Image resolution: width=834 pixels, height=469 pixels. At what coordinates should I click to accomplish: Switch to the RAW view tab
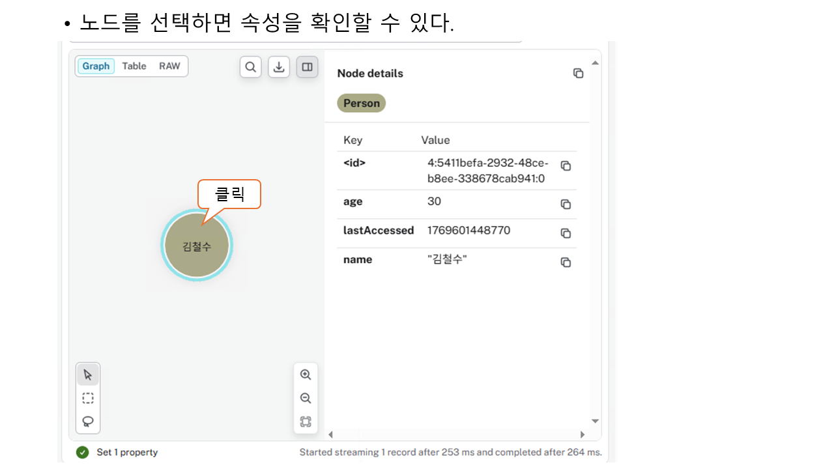coord(169,66)
